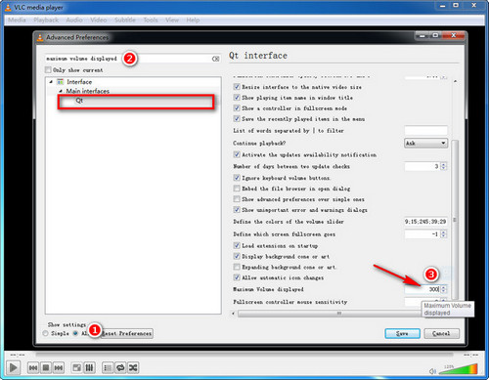Open the Audio menu
Image resolution: width=489 pixels, height=380 pixels.
[74, 20]
